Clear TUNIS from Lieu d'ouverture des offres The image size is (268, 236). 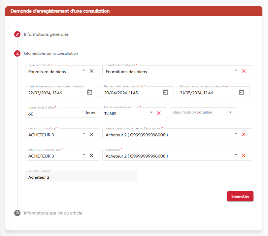click(158, 113)
